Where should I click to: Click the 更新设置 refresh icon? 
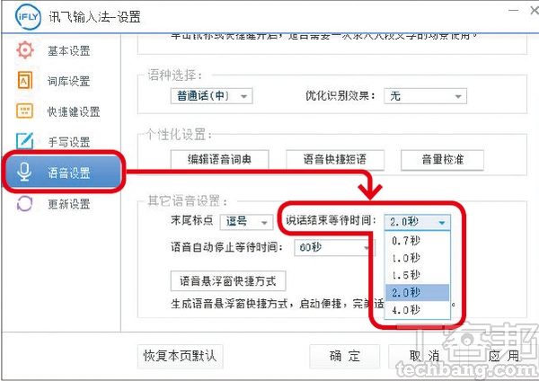tap(25, 203)
